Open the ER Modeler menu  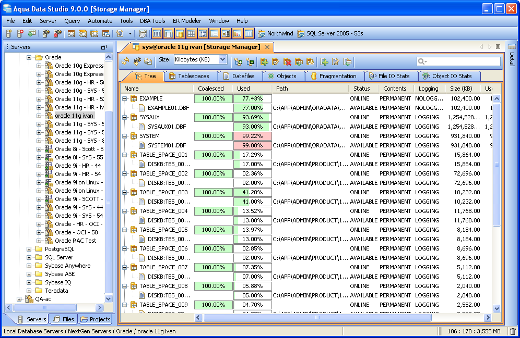pos(187,21)
